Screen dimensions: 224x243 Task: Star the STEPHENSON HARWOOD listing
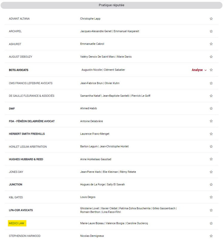click(211, 236)
